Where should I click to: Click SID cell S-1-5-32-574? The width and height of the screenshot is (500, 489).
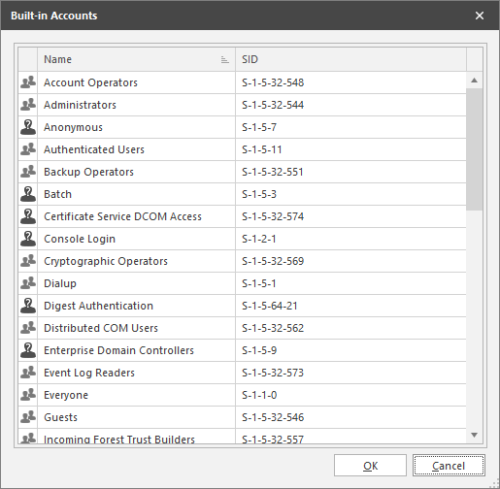[x=350, y=216]
